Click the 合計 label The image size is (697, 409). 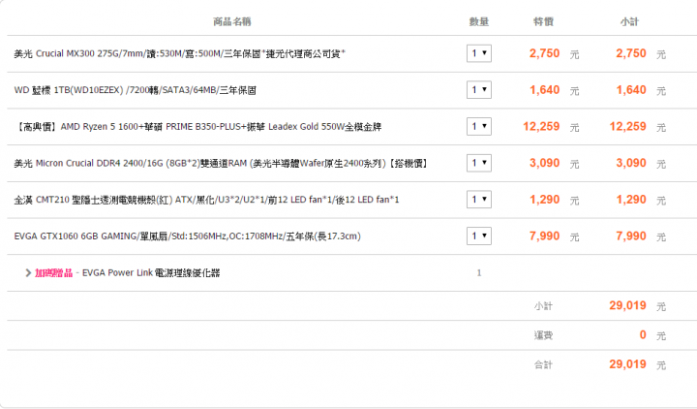[x=543, y=365]
